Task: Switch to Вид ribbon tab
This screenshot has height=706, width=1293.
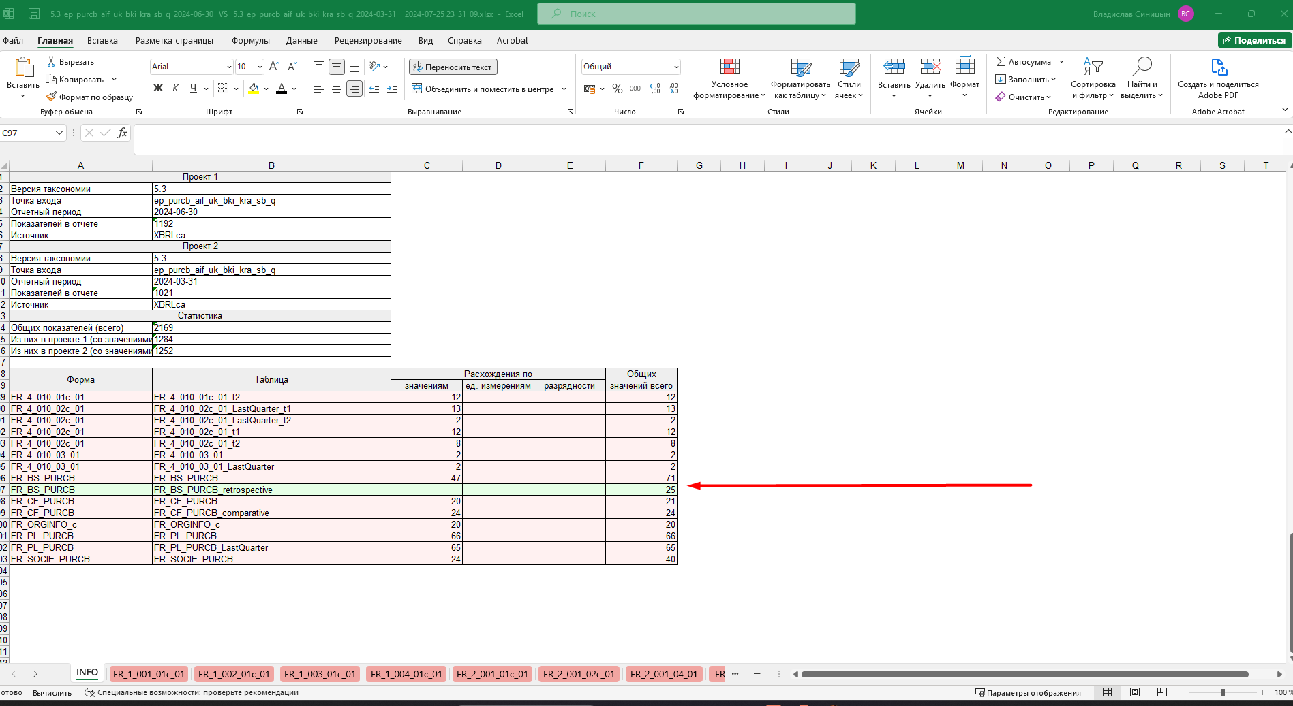Action: tap(425, 41)
